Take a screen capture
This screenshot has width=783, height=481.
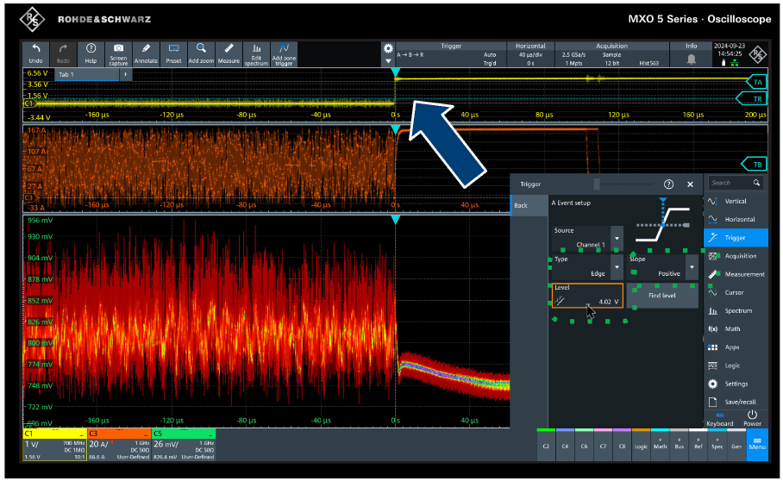(x=118, y=53)
